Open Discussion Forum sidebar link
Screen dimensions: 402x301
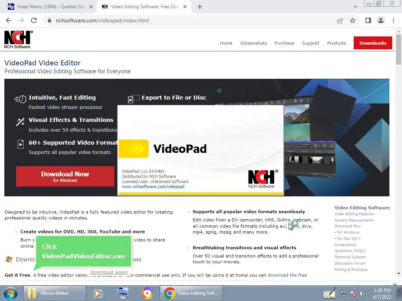click(350, 263)
